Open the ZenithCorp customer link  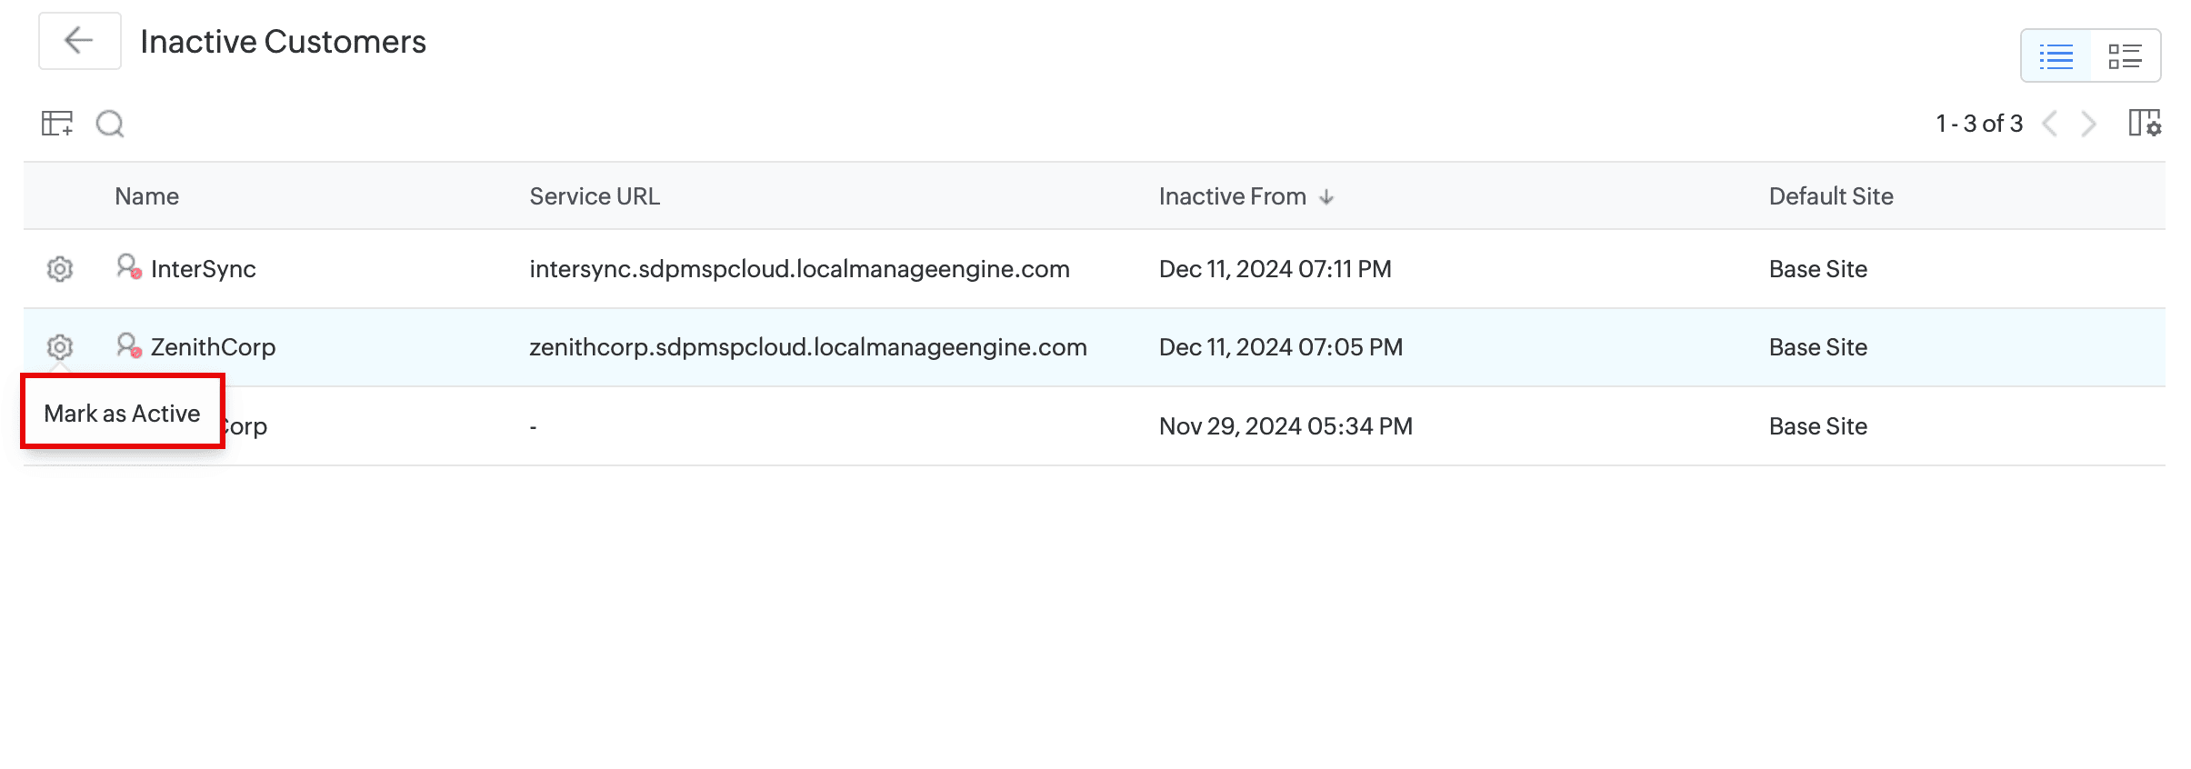[213, 347]
